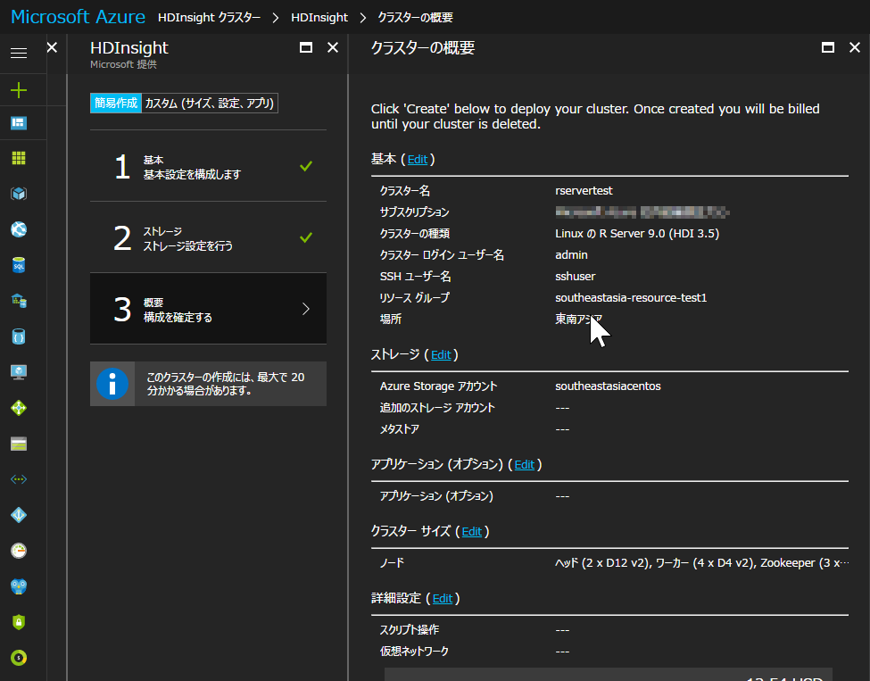Click the スクリプト操作 label

tap(409, 630)
